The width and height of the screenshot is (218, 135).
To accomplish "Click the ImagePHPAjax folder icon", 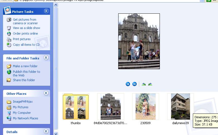I will point(9,102).
